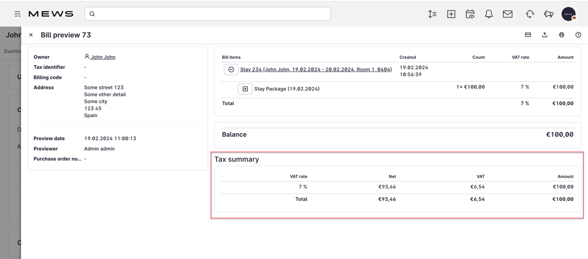Image resolution: width=588 pixels, height=259 pixels.
Task: Click the Created time 10:56:39
Action: click(411, 75)
